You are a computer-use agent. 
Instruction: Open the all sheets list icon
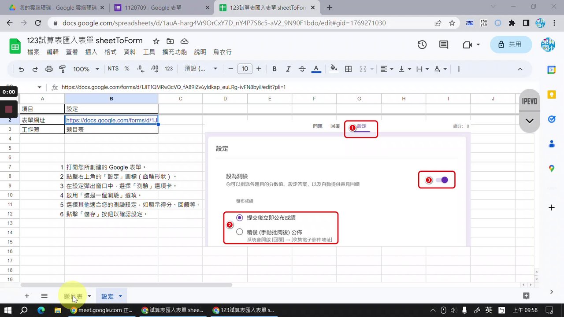tap(44, 296)
